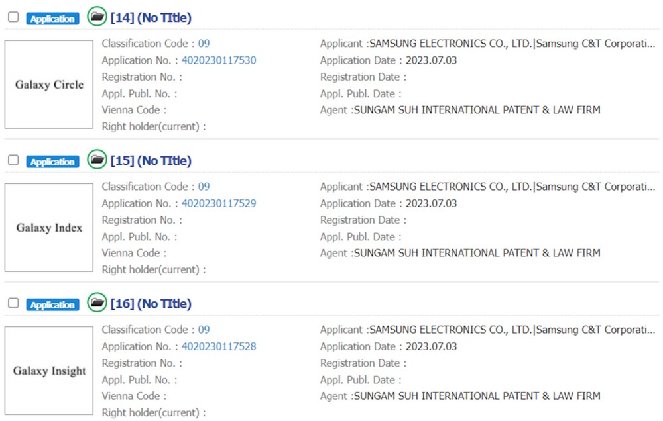Open the [15] (No Title) heading
The image size is (663, 421).
pos(151,161)
